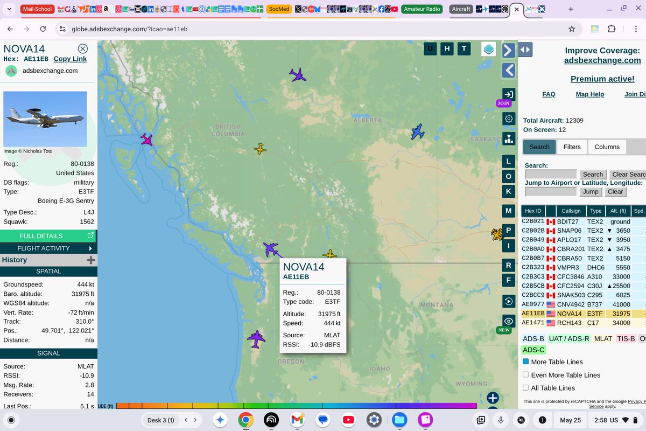Check the More Table Lines checkbox

526,362
